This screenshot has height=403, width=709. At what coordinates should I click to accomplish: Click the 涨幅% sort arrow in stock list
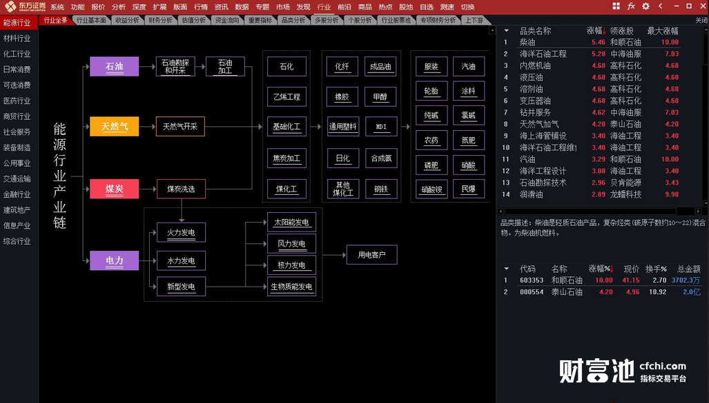tap(612, 269)
